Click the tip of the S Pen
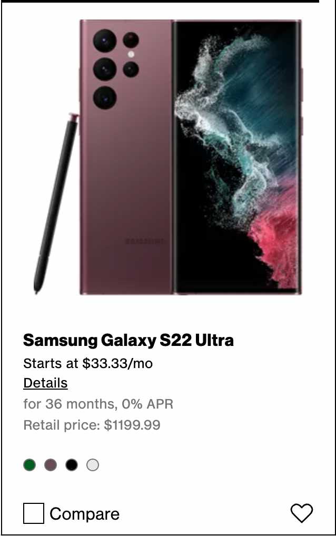 (x=36, y=288)
